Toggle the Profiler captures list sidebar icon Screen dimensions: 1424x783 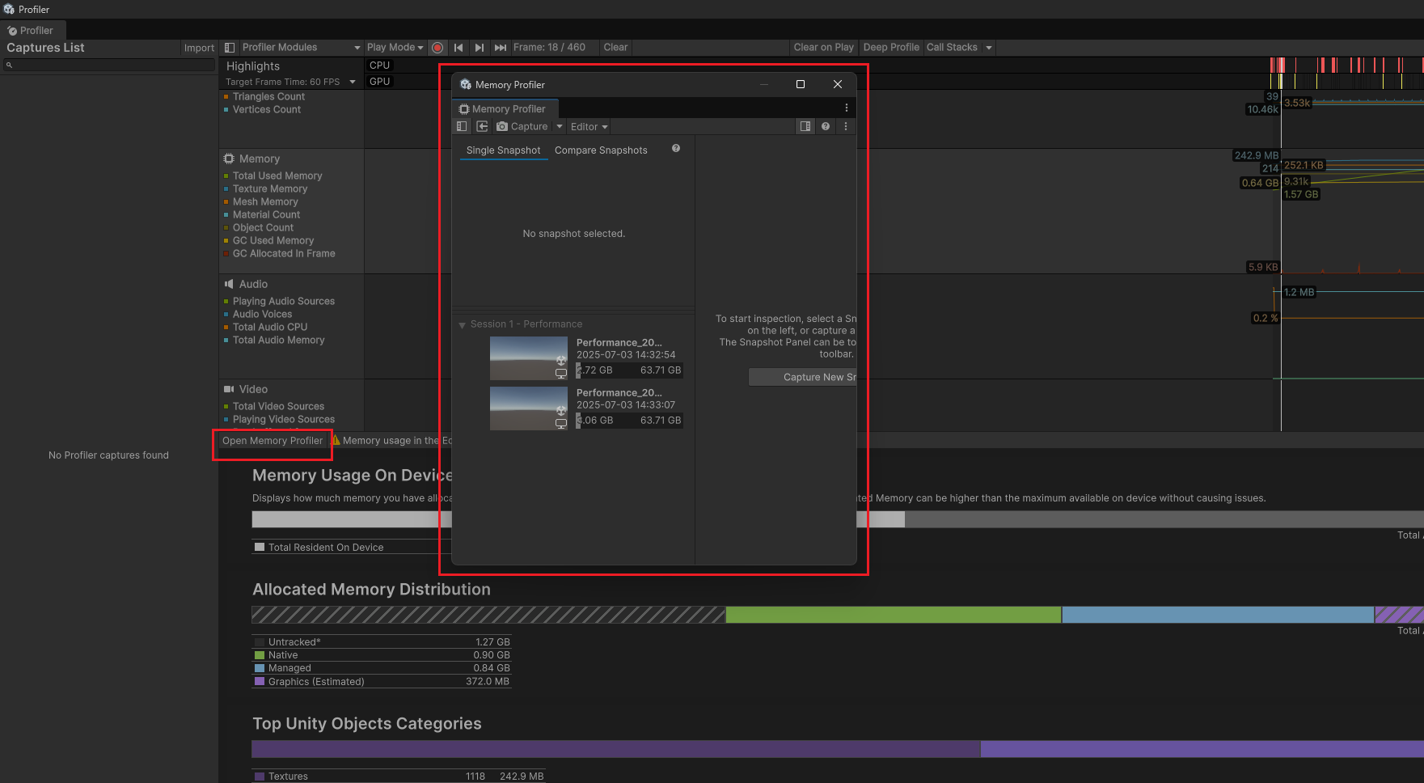point(230,48)
